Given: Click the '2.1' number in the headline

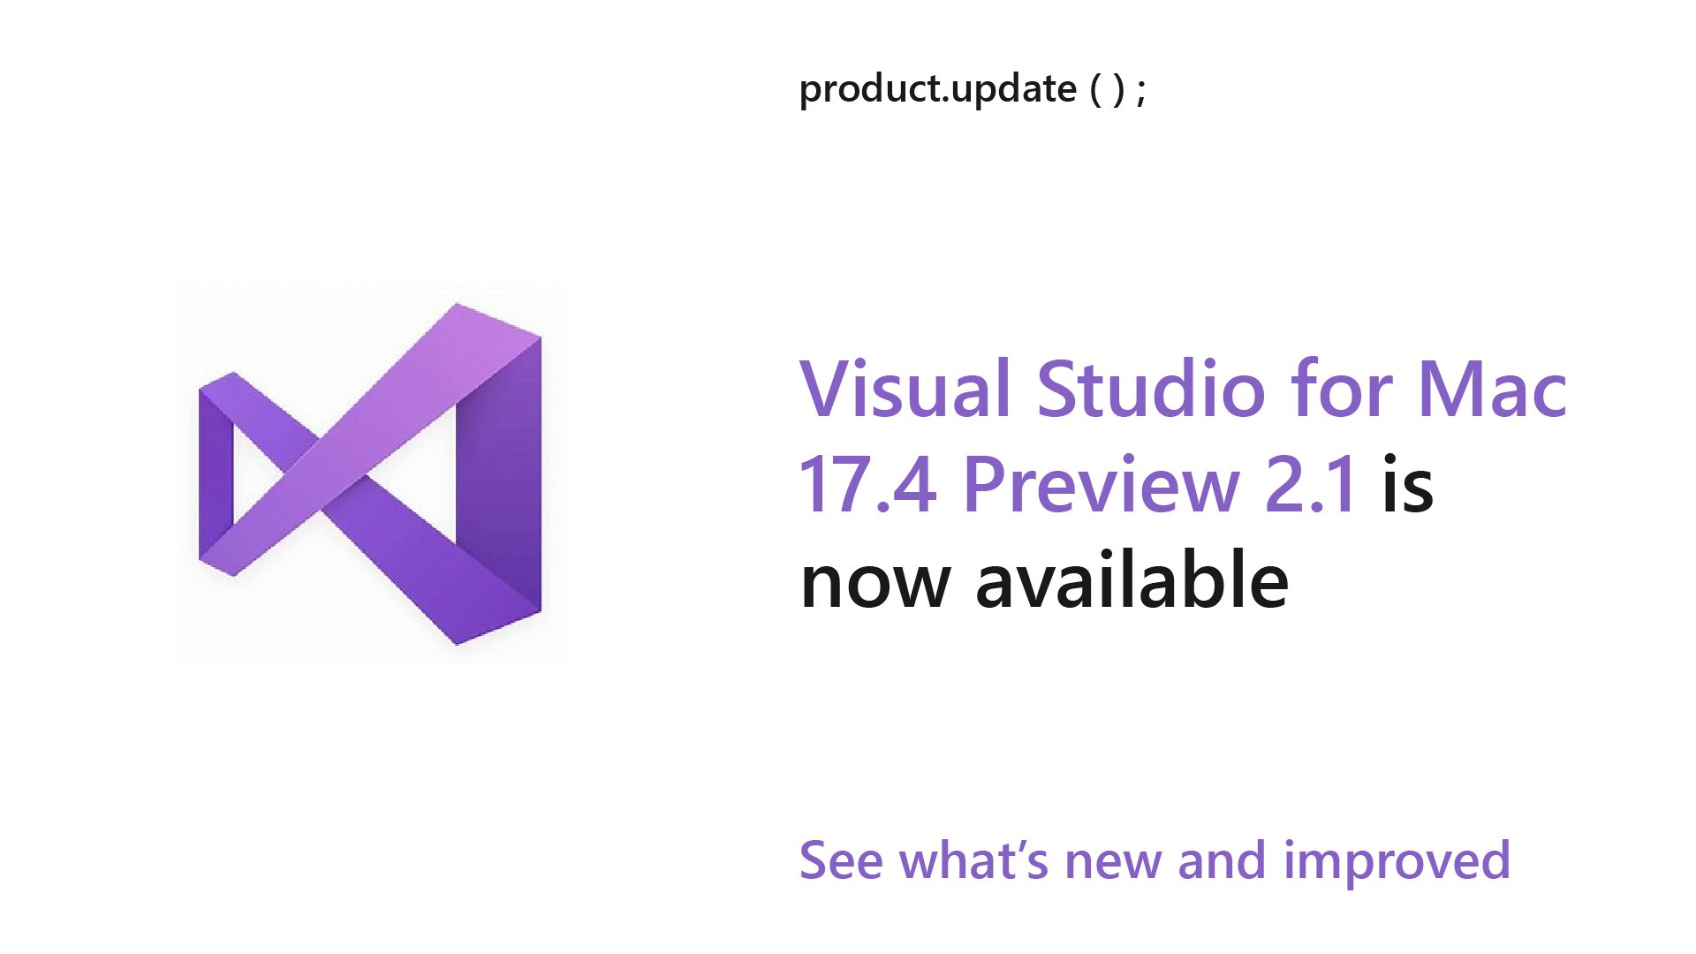Looking at the screenshot, I should [x=1311, y=484].
